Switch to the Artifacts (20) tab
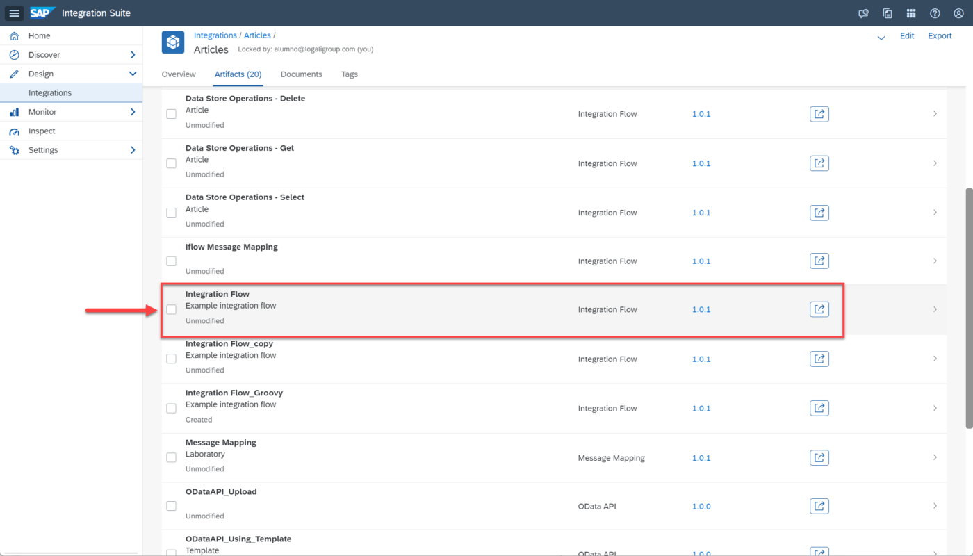 coord(238,74)
